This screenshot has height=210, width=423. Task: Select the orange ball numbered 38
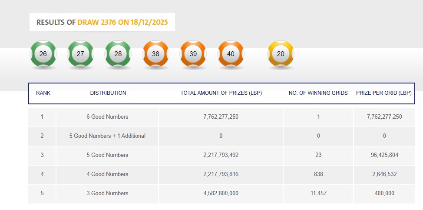point(155,54)
